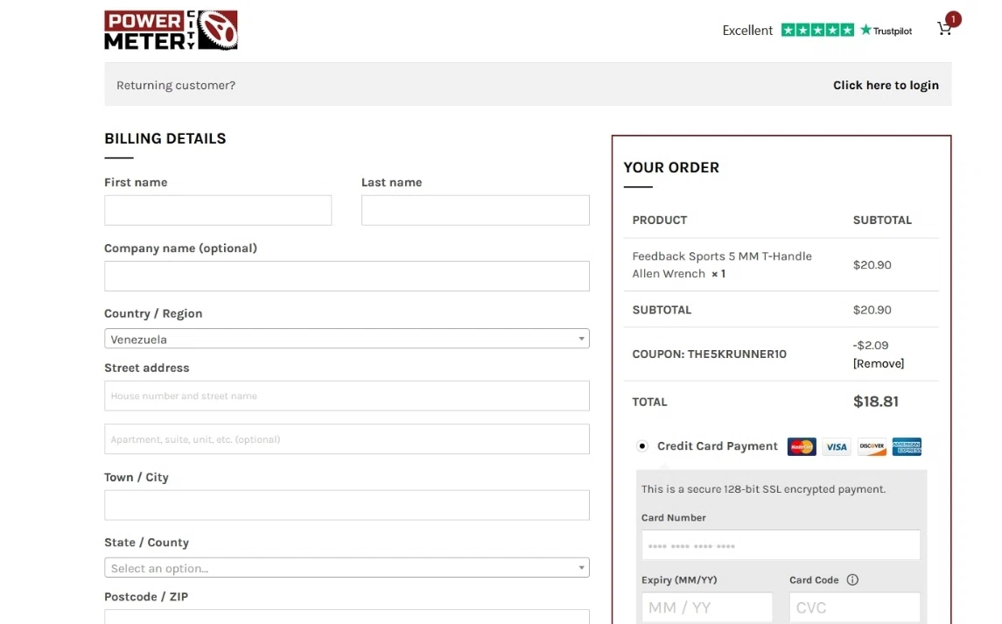Click the Card Code info icon
Image resolution: width=1002 pixels, height=624 pixels.
tap(852, 580)
